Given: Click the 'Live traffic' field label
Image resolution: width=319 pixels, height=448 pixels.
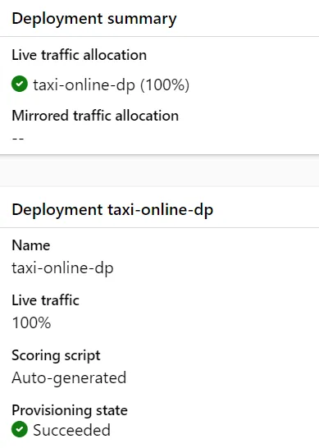Looking at the screenshot, I should [45, 300].
